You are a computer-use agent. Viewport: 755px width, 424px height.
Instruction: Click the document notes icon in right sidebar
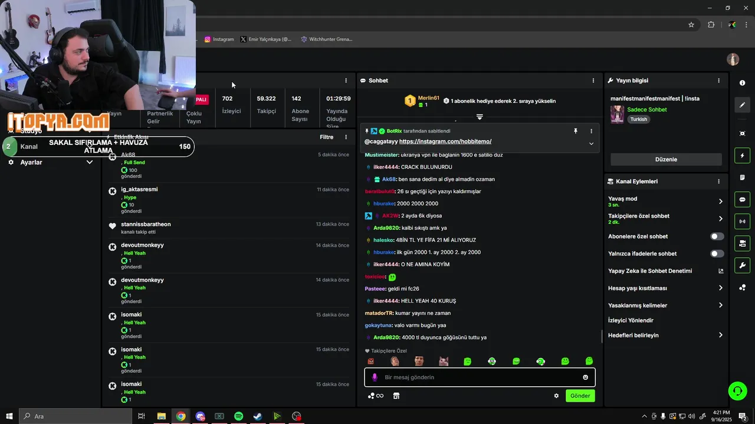pyautogui.click(x=743, y=177)
